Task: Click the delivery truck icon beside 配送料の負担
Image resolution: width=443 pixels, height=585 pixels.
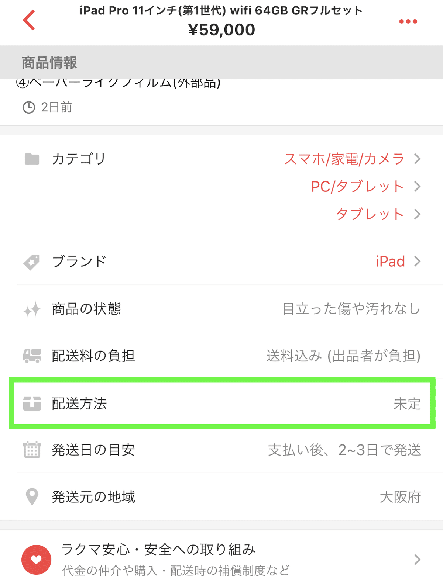Action: pos(32,356)
